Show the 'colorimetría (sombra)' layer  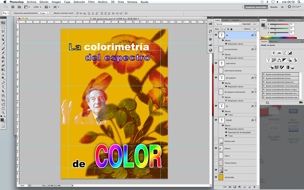[216, 70]
